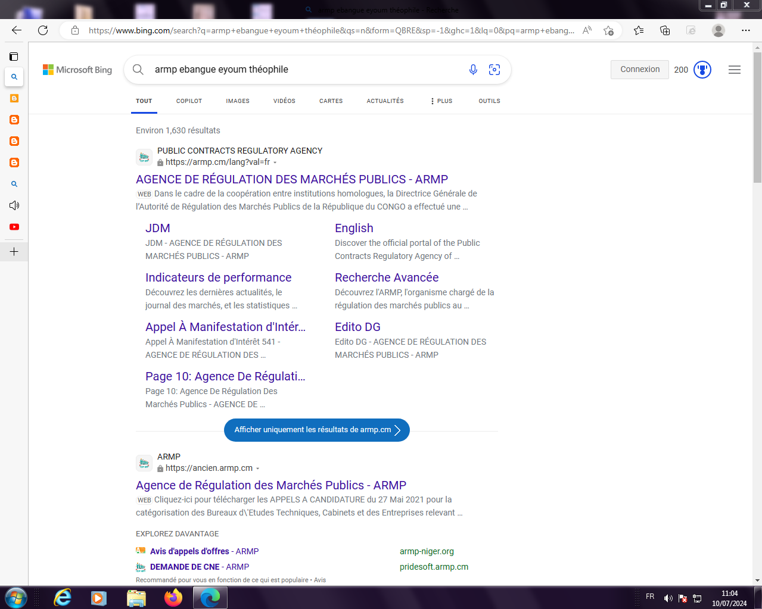Switch to the COPILOT tab
The image size is (762, 609).
[189, 101]
